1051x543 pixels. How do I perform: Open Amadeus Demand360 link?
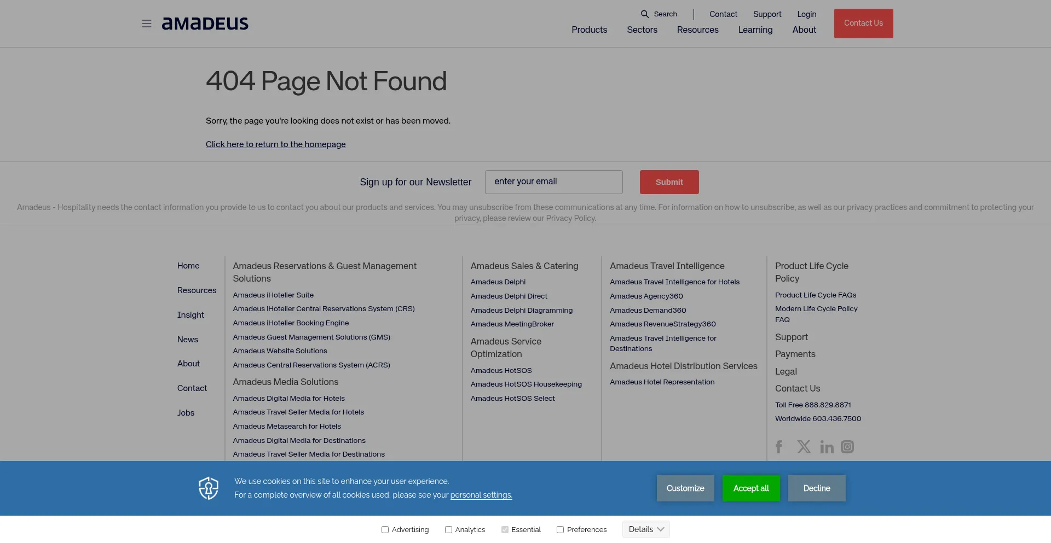[648, 311]
